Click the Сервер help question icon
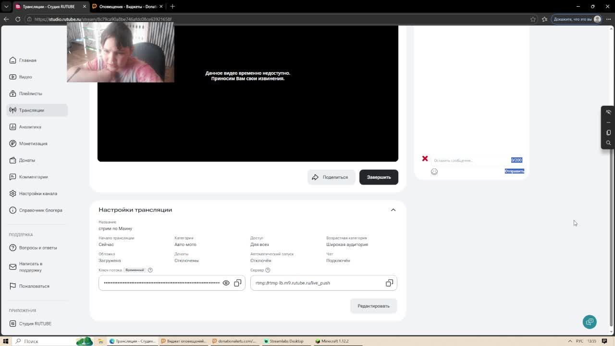The width and height of the screenshot is (615, 346). [x=268, y=270]
